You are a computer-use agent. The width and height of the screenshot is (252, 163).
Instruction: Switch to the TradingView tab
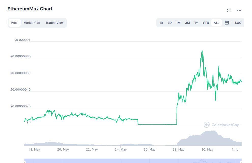point(54,23)
